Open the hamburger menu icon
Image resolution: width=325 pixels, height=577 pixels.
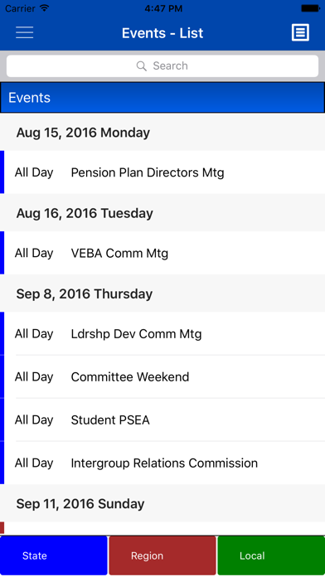(x=24, y=33)
